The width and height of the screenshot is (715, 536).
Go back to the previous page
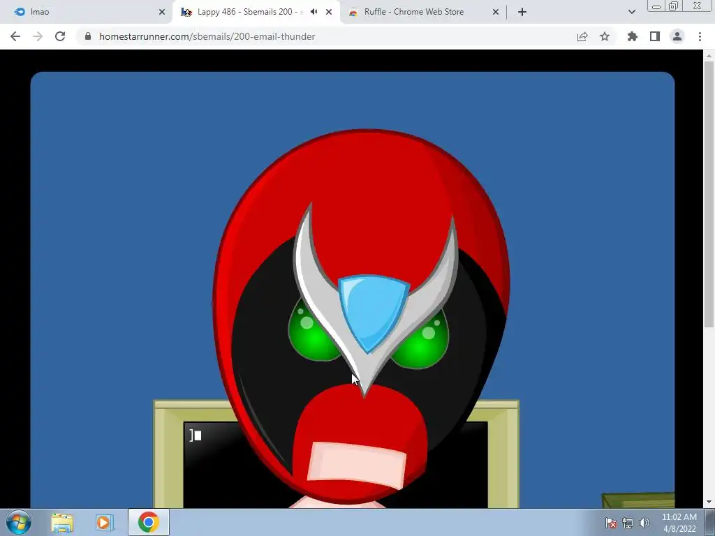(x=15, y=36)
